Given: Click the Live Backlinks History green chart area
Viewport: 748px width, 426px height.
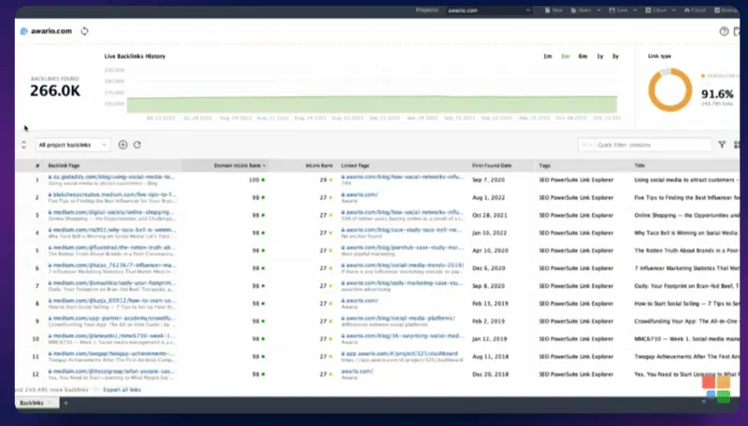Looking at the screenshot, I should pyautogui.click(x=371, y=105).
